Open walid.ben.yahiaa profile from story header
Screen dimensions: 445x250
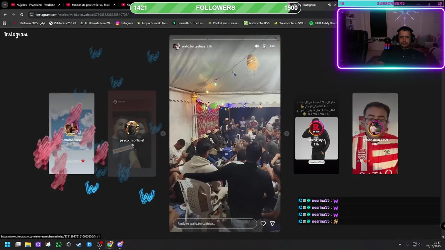coord(193,46)
